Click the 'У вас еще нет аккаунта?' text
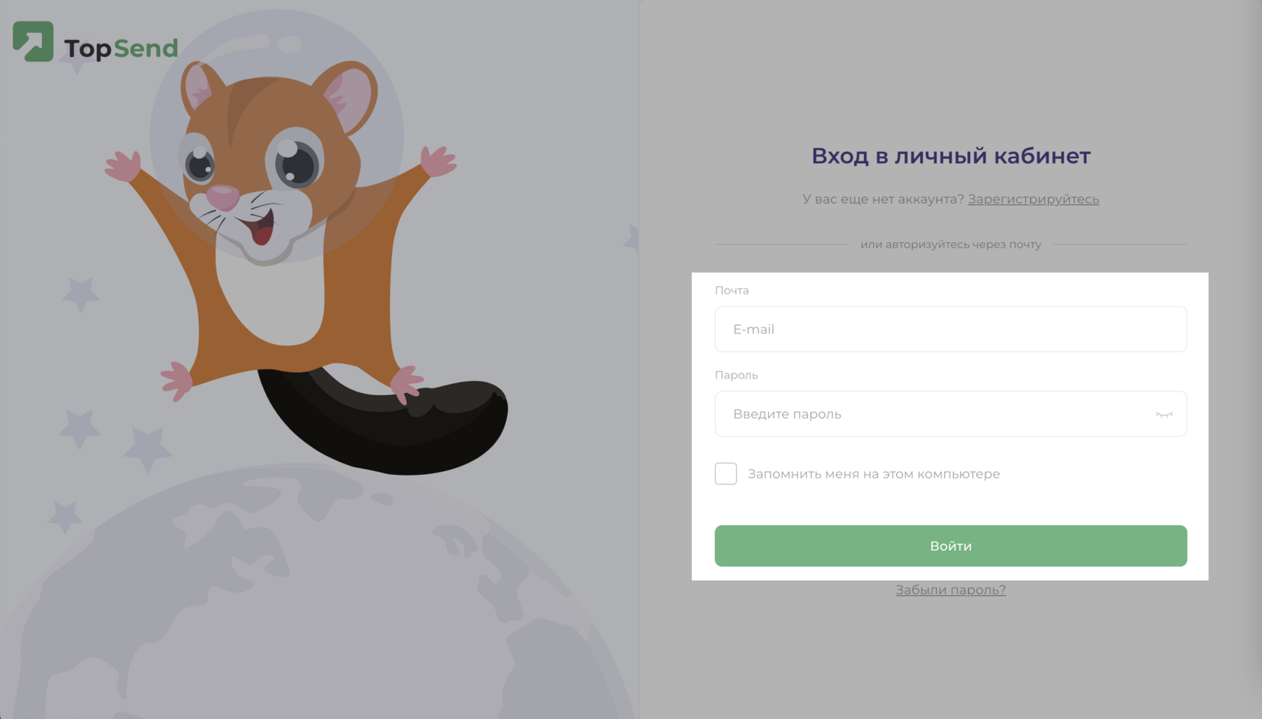1262x719 pixels. (883, 199)
